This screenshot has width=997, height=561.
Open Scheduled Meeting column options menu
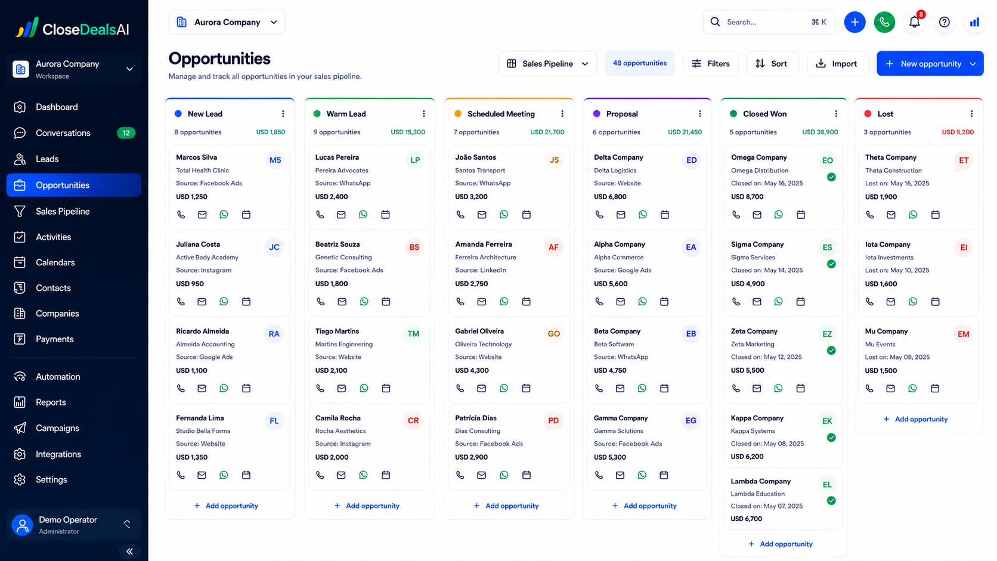pyautogui.click(x=562, y=114)
